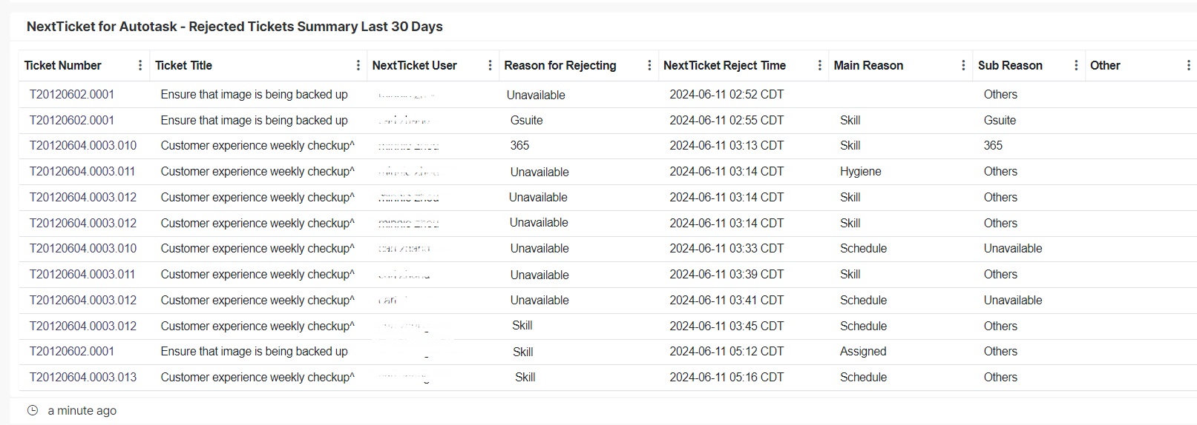Open Reason for Rejecting column menu
The width and height of the screenshot is (1197, 425).
pyautogui.click(x=649, y=65)
